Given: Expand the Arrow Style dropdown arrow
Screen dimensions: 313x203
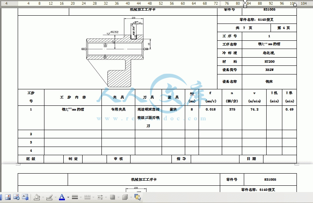Looking at the screenshot, I should 106,197.
